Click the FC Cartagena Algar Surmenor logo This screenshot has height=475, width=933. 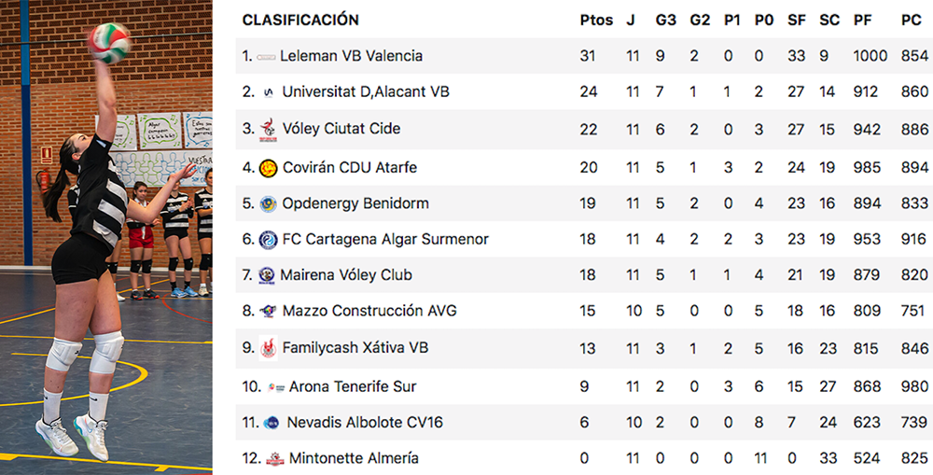(268, 240)
